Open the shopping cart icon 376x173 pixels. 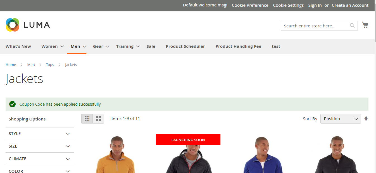[x=365, y=25]
